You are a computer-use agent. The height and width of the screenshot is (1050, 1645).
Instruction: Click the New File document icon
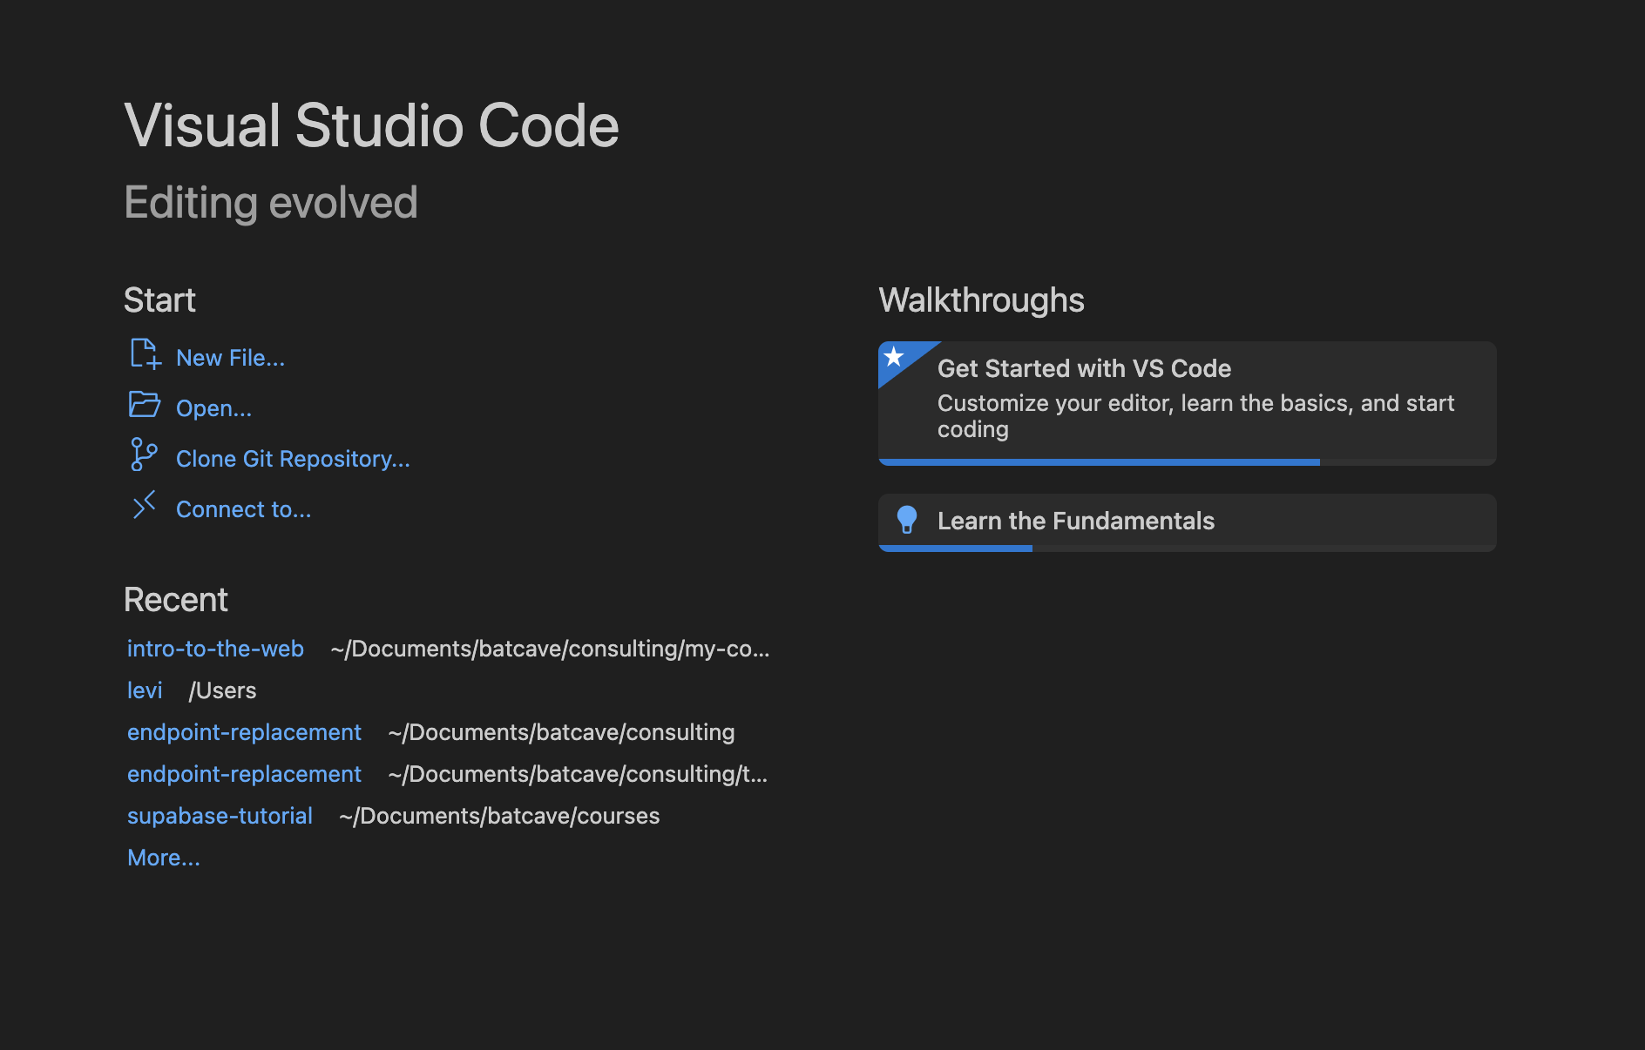pos(146,354)
